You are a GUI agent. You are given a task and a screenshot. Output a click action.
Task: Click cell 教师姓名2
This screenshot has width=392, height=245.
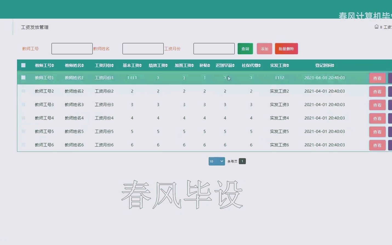click(x=74, y=91)
